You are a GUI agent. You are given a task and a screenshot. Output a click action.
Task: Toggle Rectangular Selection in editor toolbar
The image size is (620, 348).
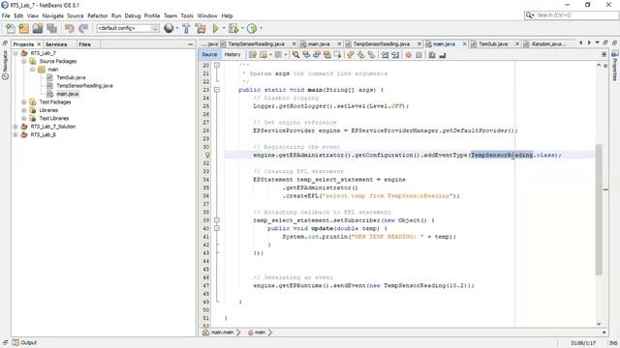pyautogui.click(x=337, y=55)
